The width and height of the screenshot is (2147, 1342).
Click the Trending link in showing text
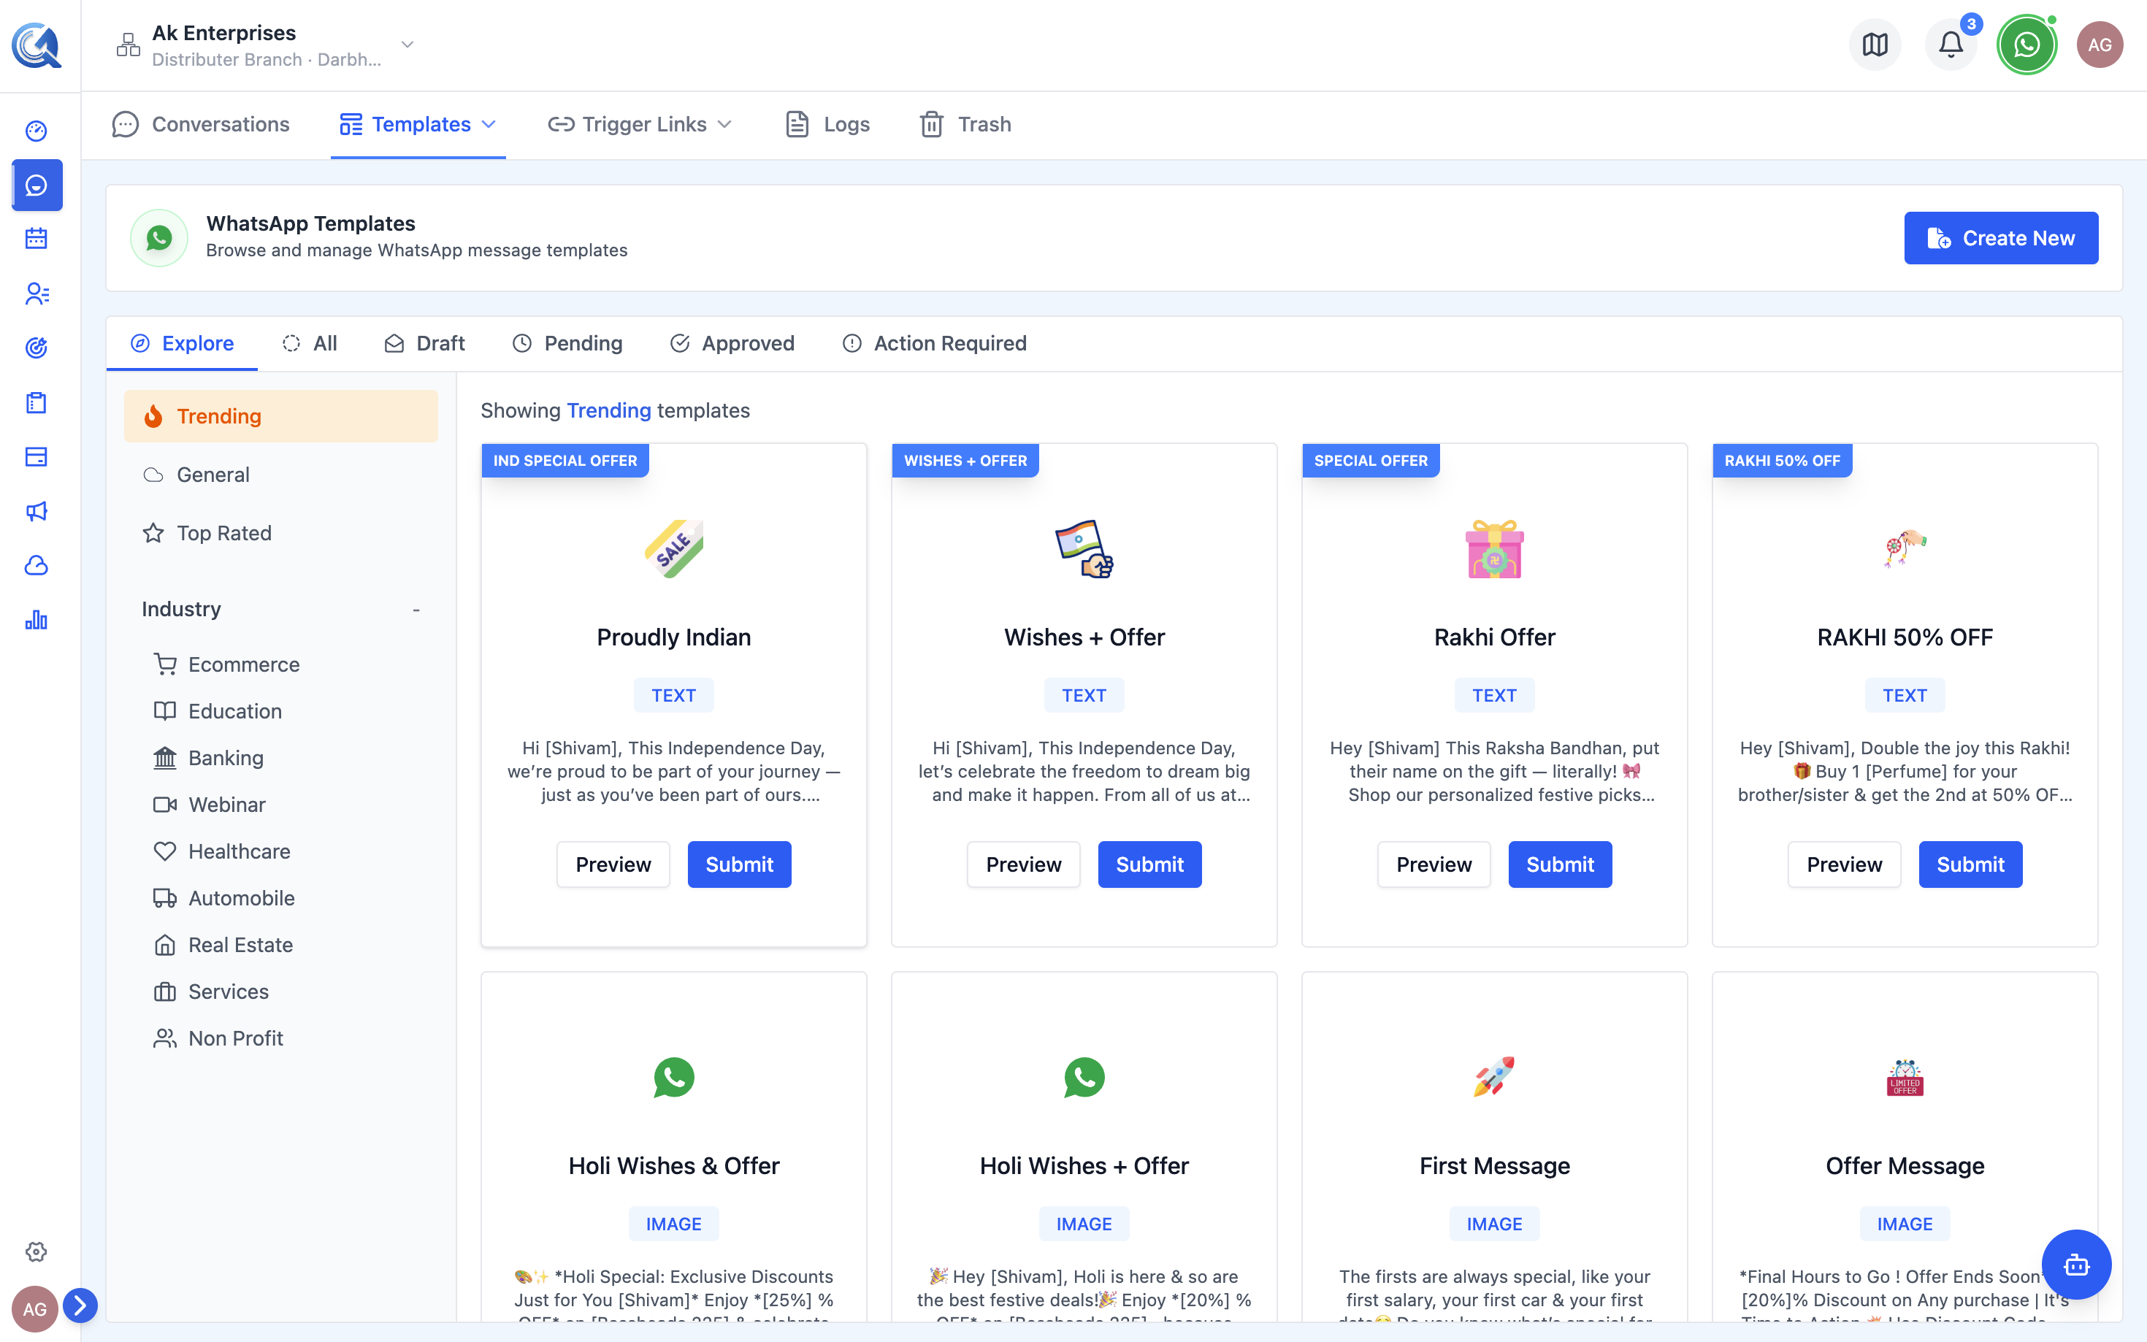(609, 411)
